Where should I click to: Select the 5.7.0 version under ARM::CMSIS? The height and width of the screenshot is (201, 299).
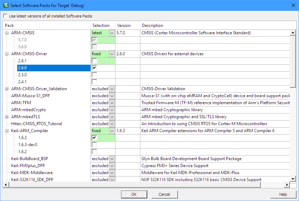(x=22, y=40)
